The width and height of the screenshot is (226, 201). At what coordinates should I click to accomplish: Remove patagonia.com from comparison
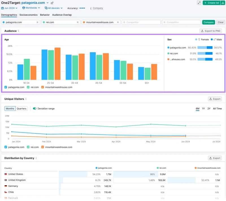point(37,22)
